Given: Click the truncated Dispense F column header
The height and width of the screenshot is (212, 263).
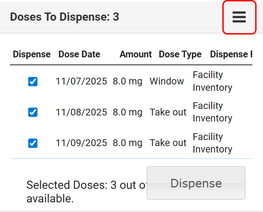Looking at the screenshot, I should pyautogui.click(x=231, y=55).
